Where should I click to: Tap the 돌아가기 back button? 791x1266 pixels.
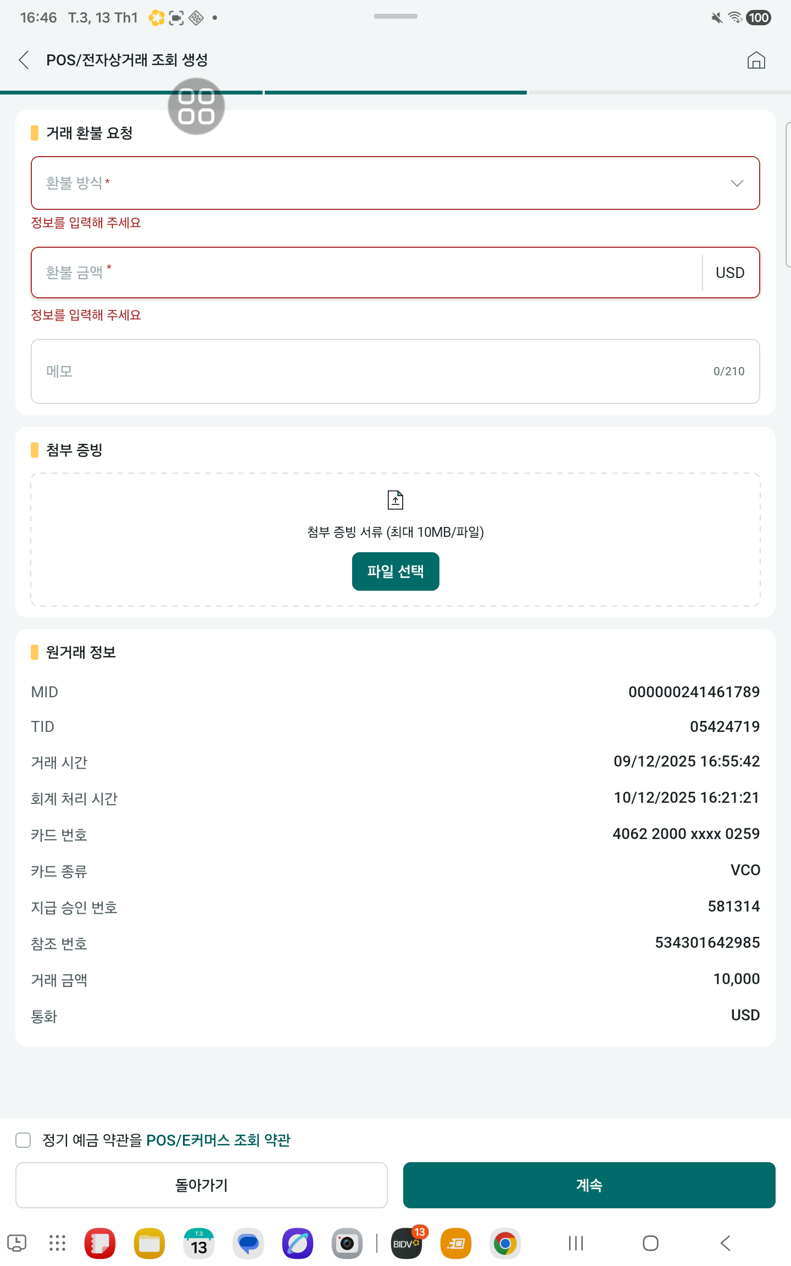click(x=202, y=1185)
